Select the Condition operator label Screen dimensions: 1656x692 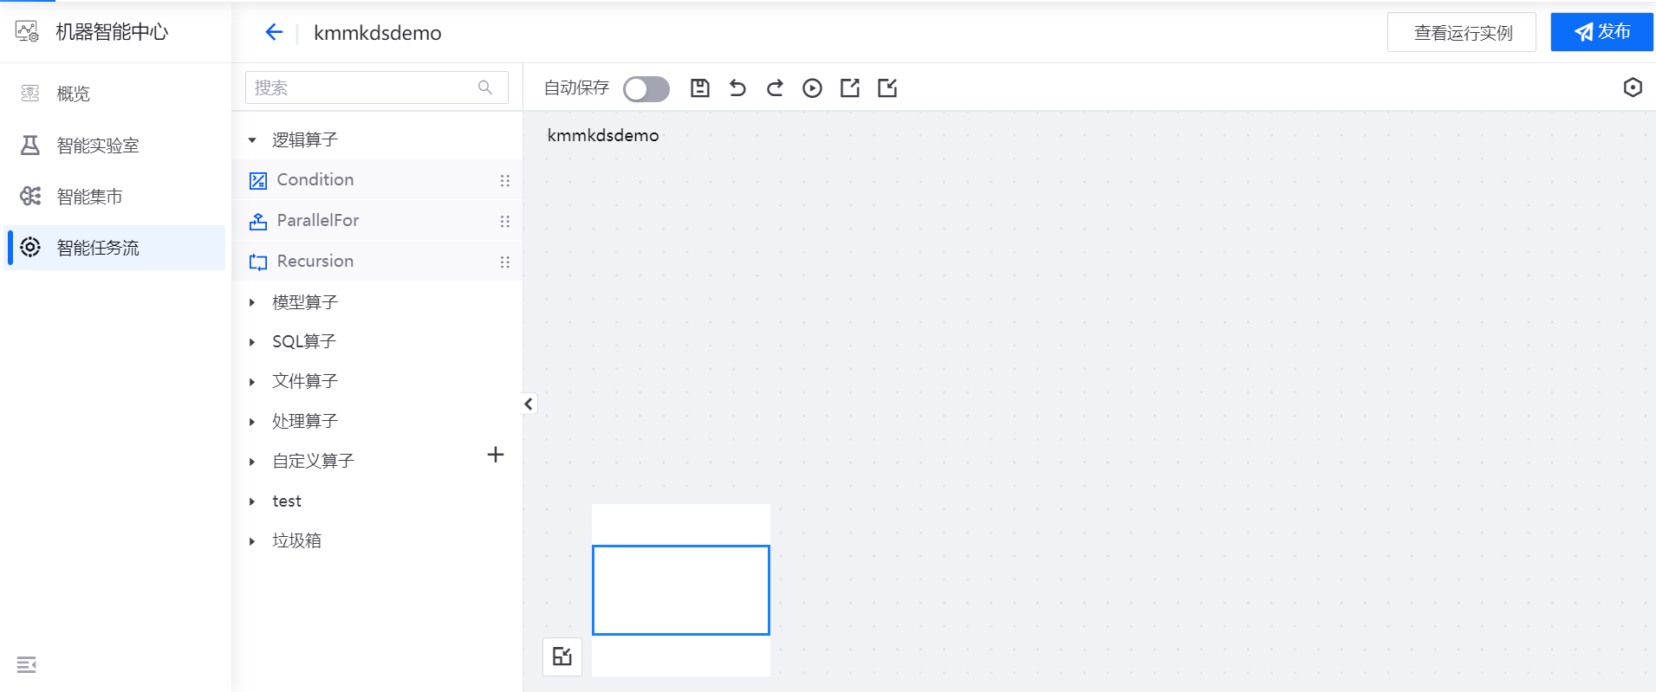click(315, 179)
